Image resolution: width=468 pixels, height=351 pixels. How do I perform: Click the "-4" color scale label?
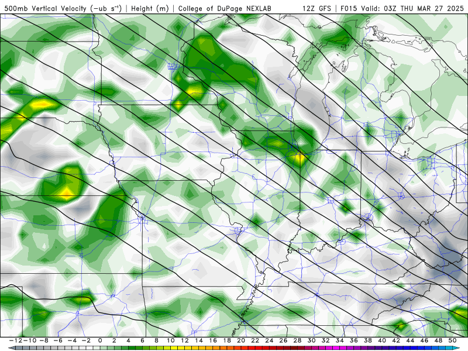(x=71, y=340)
